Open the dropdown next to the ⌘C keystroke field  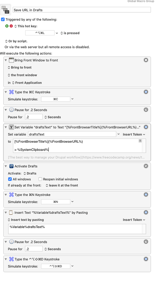click(x=73, y=99)
